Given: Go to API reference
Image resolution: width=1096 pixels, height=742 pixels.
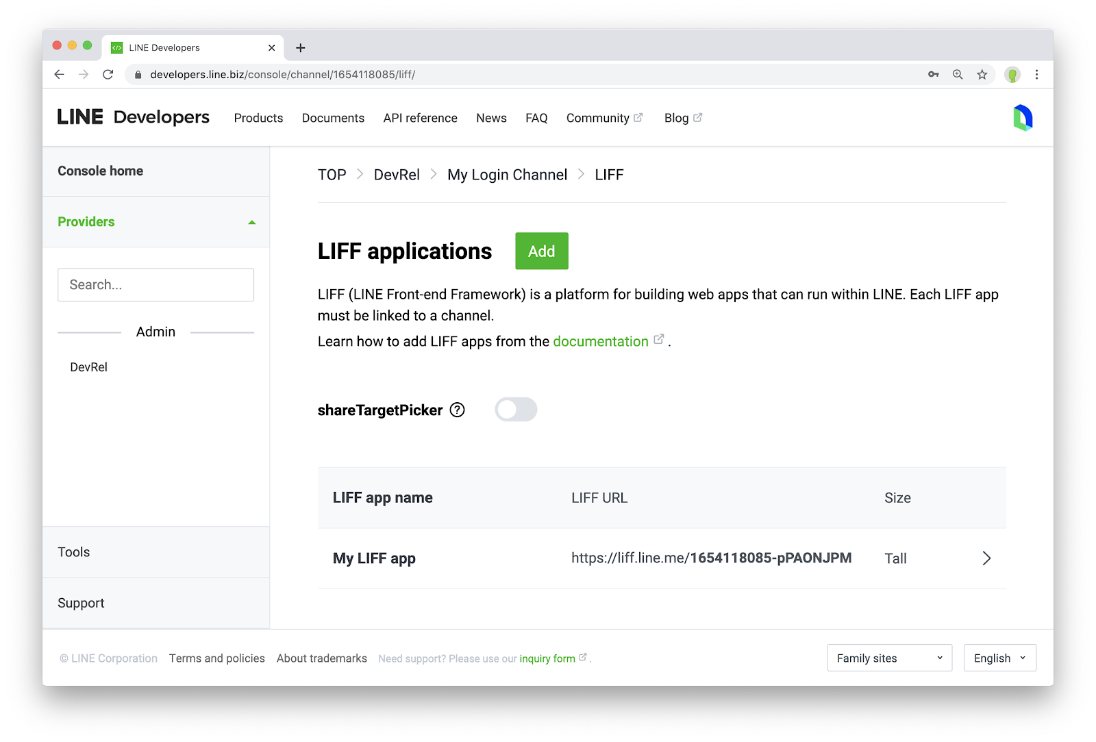Looking at the screenshot, I should point(421,118).
